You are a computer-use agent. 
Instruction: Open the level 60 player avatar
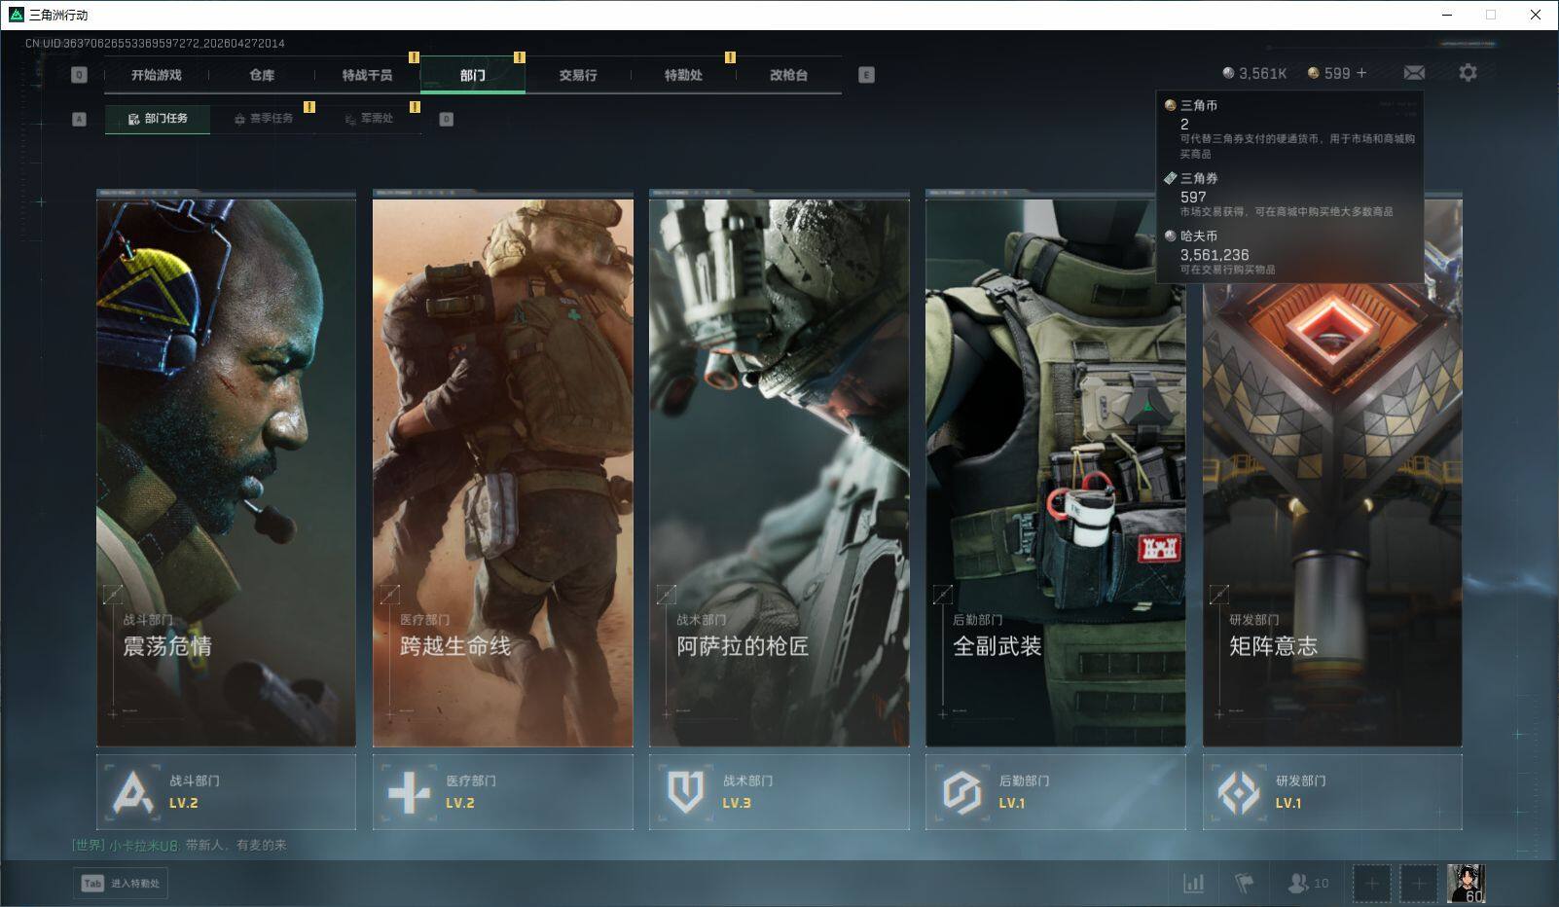point(1466,884)
